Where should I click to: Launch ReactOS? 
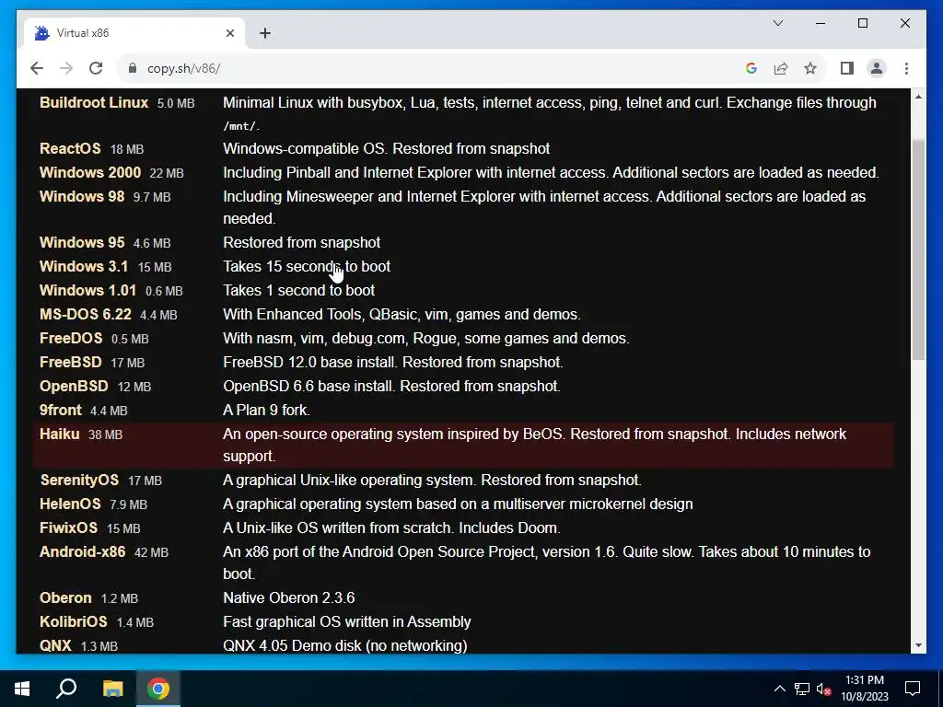(x=70, y=148)
